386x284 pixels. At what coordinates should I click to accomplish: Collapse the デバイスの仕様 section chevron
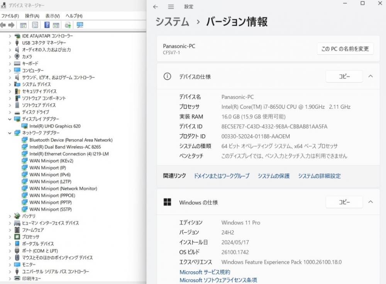(371, 76)
